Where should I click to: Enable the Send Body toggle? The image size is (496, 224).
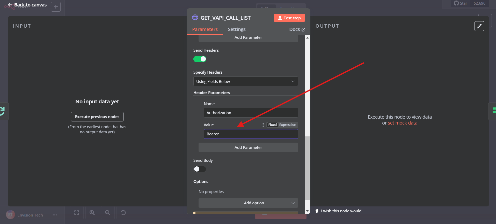coord(200,169)
